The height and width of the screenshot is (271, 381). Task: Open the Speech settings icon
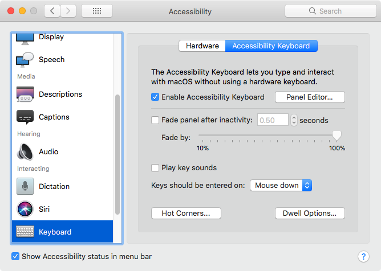(25, 59)
